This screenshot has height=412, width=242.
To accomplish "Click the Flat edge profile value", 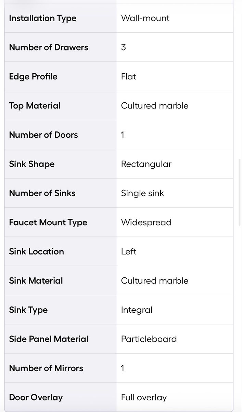I will (x=128, y=77).
